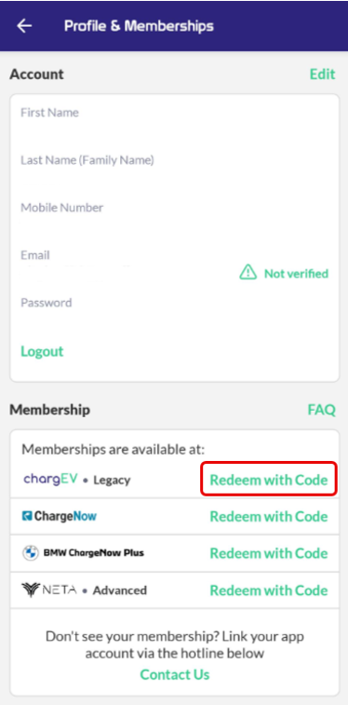This screenshot has width=348, height=705.
Task: Click the ChargeNow logo
Action: (x=60, y=516)
